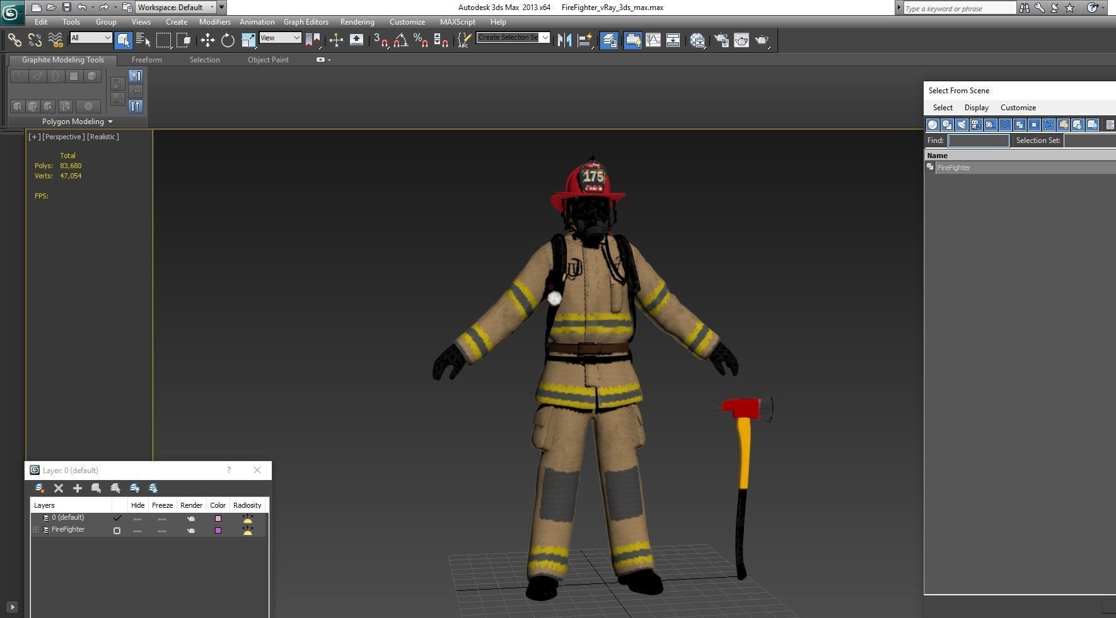Click [Realistic] viewport shading label

[x=103, y=137]
